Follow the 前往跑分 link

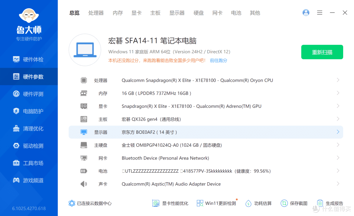(x=218, y=60)
